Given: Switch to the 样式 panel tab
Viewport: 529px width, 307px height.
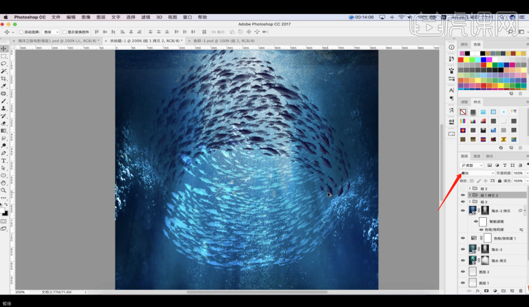Looking at the screenshot, I should (x=477, y=102).
